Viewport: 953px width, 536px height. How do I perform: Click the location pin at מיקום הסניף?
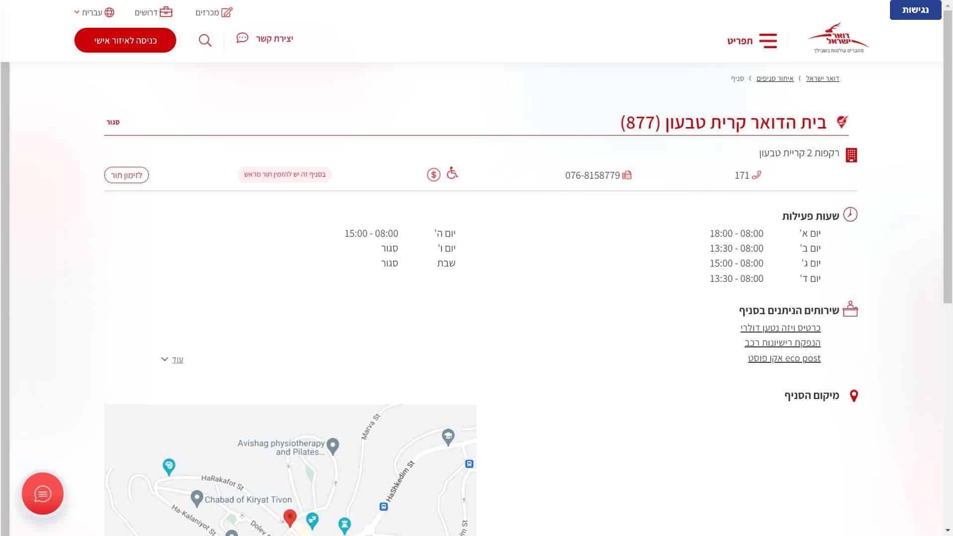[x=854, y=396]
